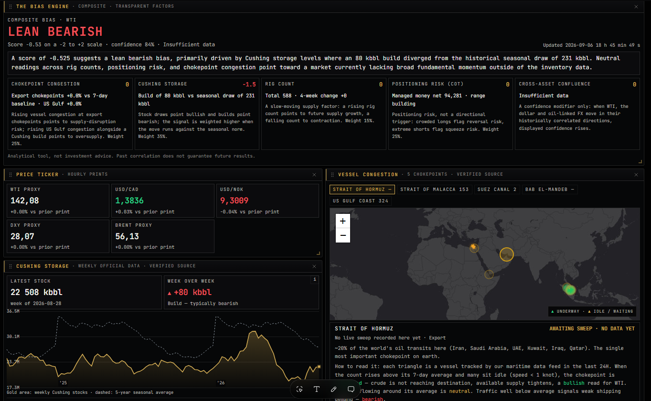Open the Week Over Week info icon
Image resolution: width=651 pixels, height=401 pixels.
[x=314, y=280]
